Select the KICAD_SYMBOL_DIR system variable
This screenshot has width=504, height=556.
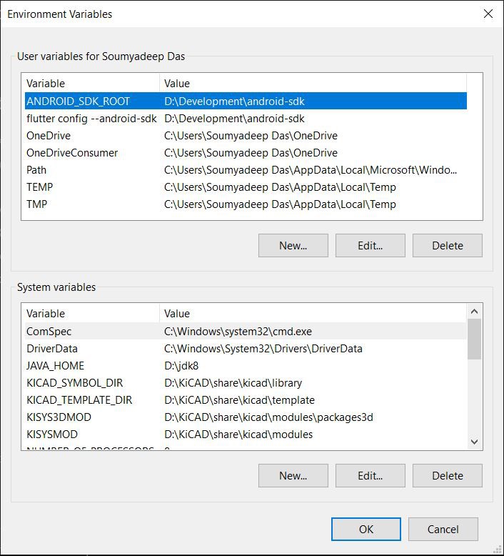click(79, 383)
